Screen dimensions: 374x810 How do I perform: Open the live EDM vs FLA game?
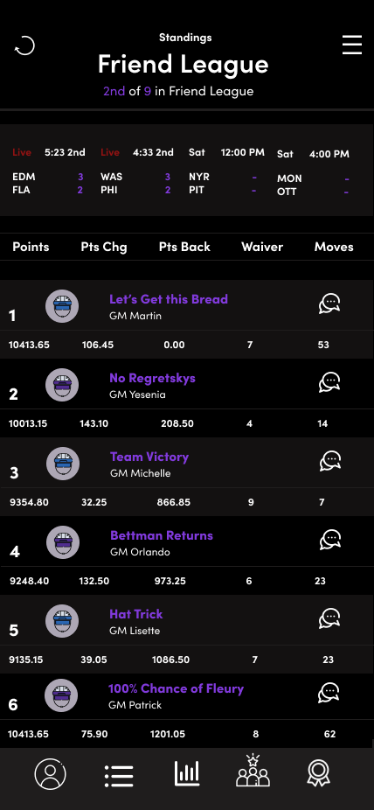(48, 171)
